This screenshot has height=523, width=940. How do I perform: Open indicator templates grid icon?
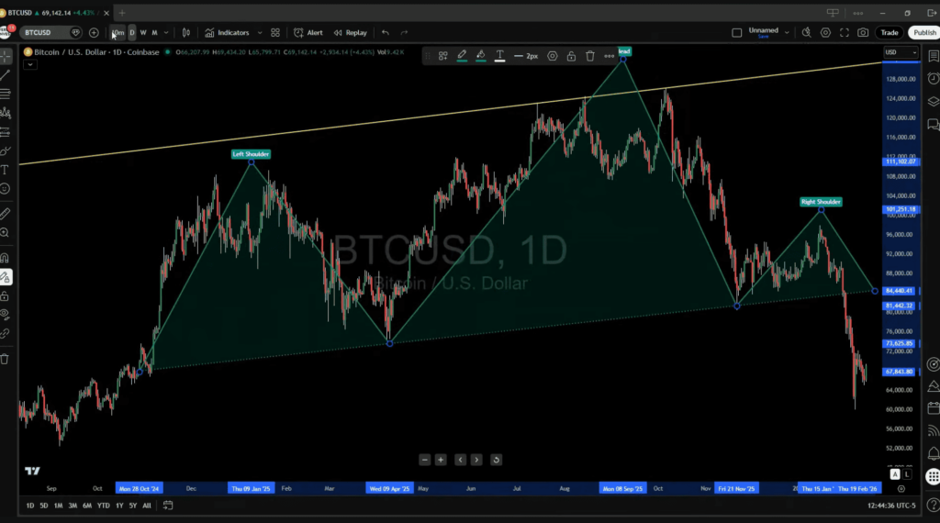click(x=275, y=33)
